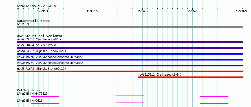Click the 129310k ruler mark
Screen dimensions: 251x107
[x=242, y=11]
